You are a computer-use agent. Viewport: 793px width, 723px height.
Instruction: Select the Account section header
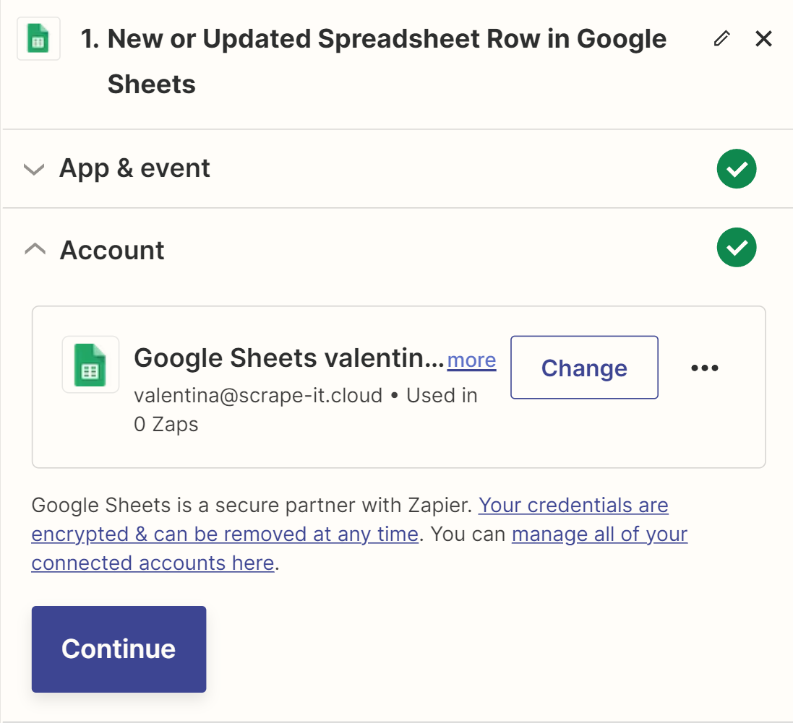(112, 250)
